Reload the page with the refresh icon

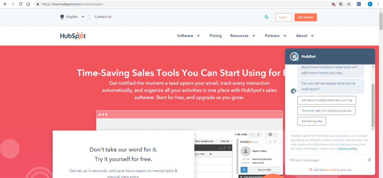coord(21,4)
